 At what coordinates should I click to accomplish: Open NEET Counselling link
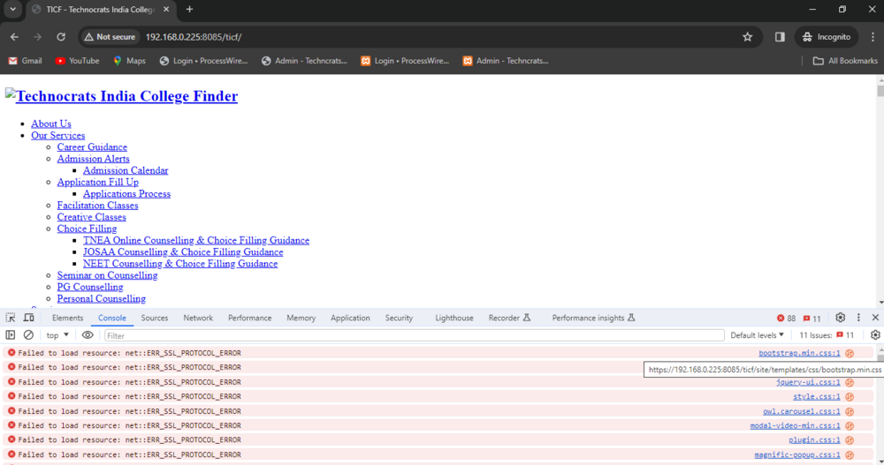180,264
